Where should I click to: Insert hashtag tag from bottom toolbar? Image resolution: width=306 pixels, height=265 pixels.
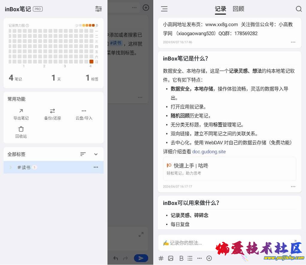[x=161, y=258]
